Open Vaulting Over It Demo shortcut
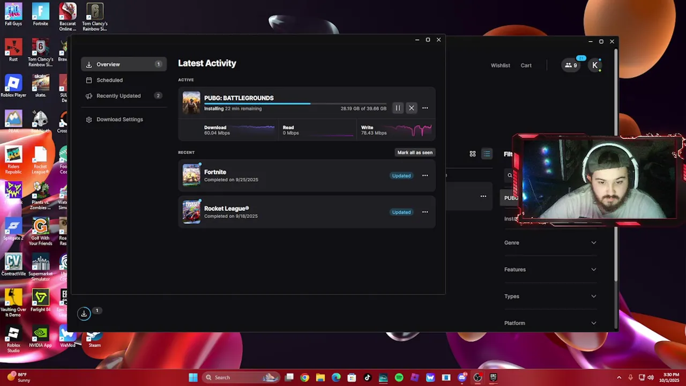Screen dimensions: 686x386 point(13,303)
